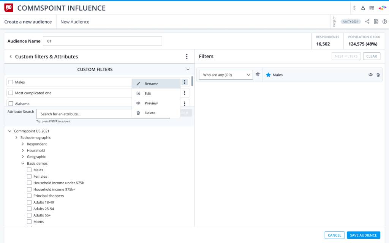The height and width of the screenshot is (243, 389).
Task: Click the custom filters list scrollbar
Action: 192,81
